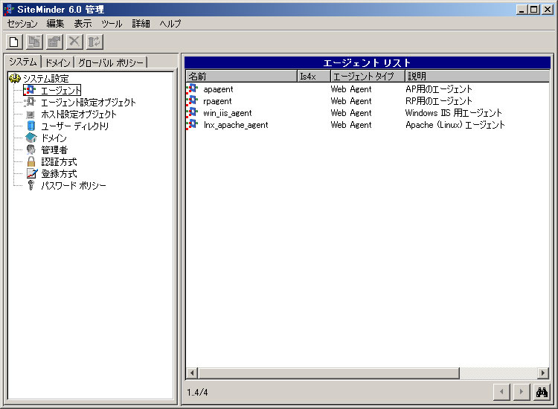Click the ドメイン house icon in tree
The width and height of the screenshot is (558, 409).
[x=31, y=138]
